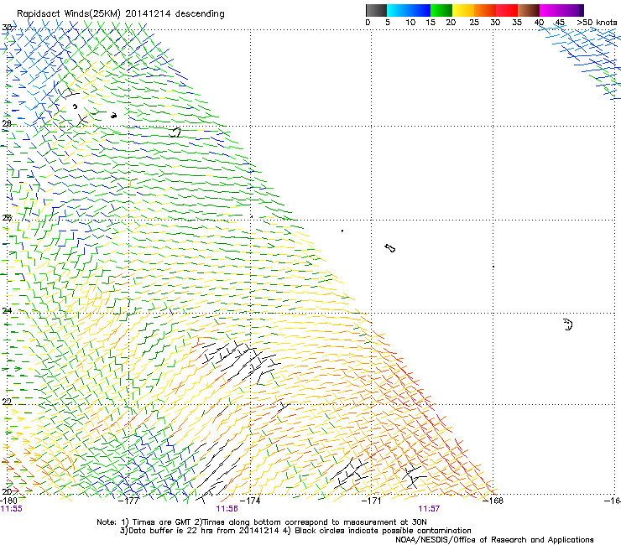Image resolution: width=621 pixels, height=545 pixels.
Task: Click the '>50 knots' legend label
Action: tap(597, 23)
